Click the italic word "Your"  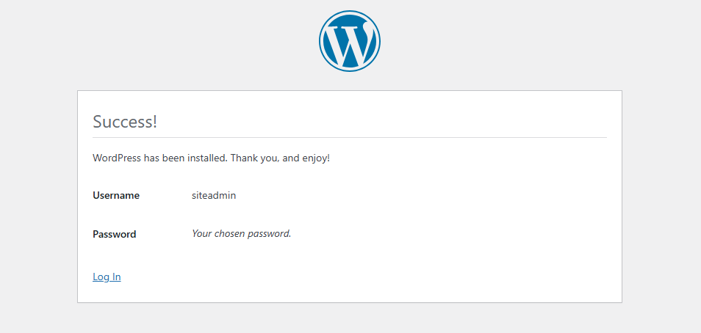(x=202, y=234)
